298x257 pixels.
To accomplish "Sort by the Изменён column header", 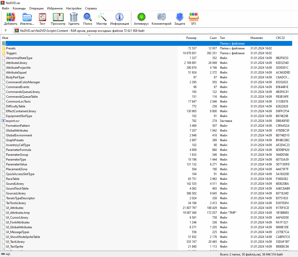I will (x=261, y=38).
